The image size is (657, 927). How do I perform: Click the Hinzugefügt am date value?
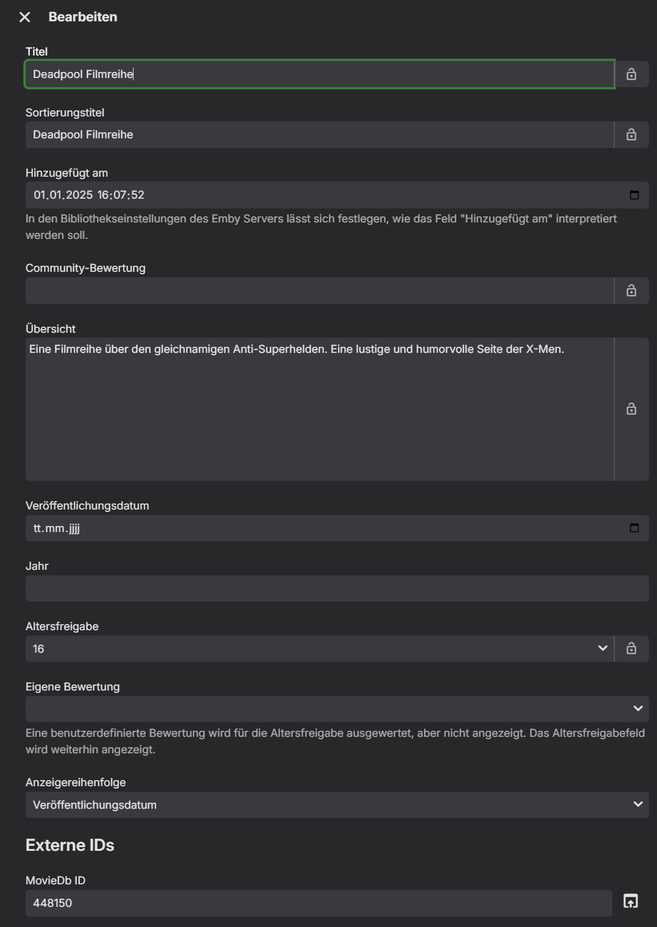(89, 195)
